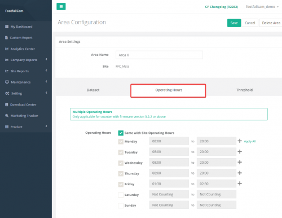Image resolution: width=282 pixels, height=218 pixels.
Task: Toggle the Friday checkbox
Action: click(121, 184)
